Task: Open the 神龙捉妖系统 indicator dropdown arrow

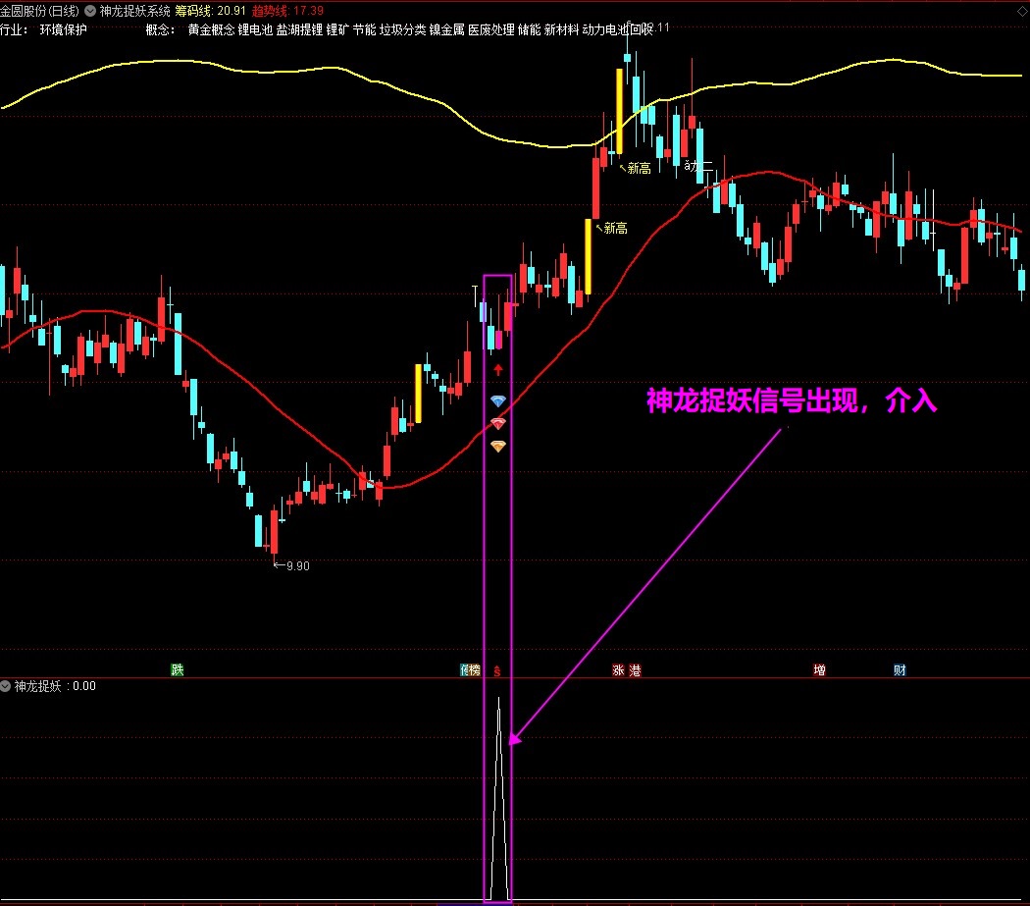Action: pyautogui.click(x=90, y=11)
